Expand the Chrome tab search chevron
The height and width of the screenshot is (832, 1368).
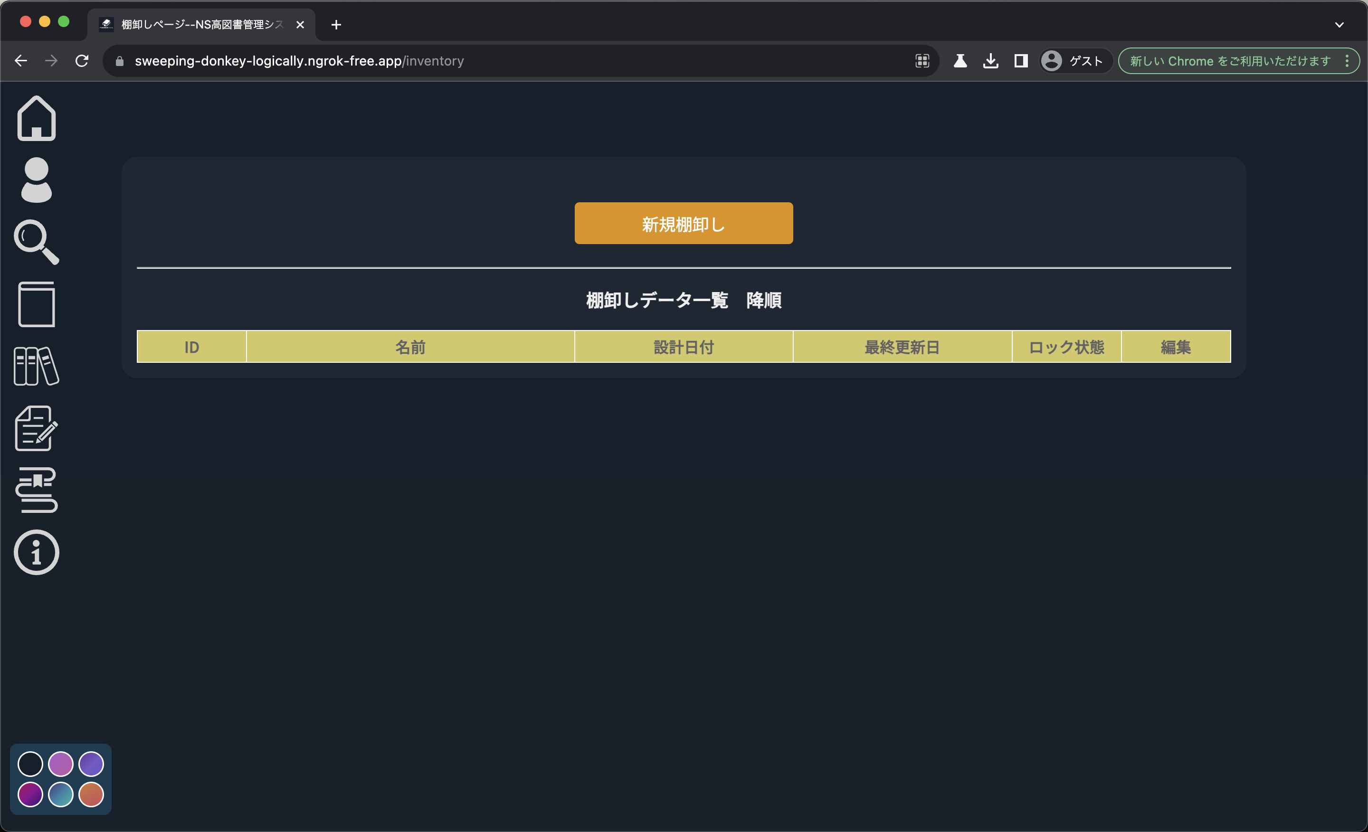point(1339,25)
